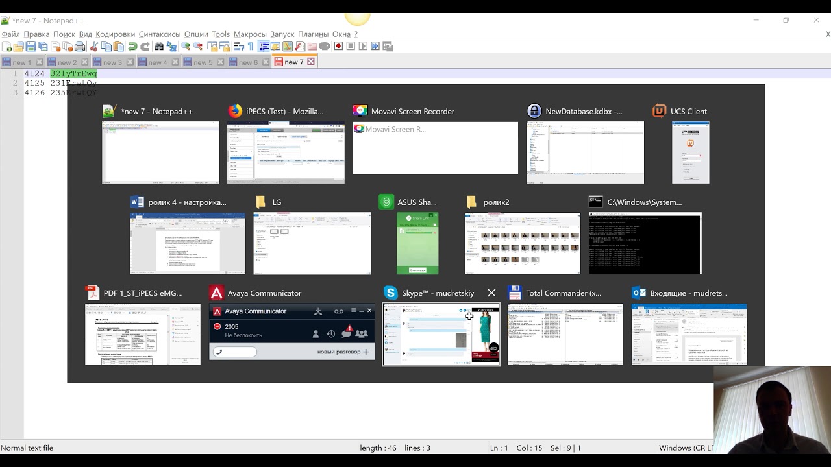Click the Zoom Out toolbar icon

(198, 46)
